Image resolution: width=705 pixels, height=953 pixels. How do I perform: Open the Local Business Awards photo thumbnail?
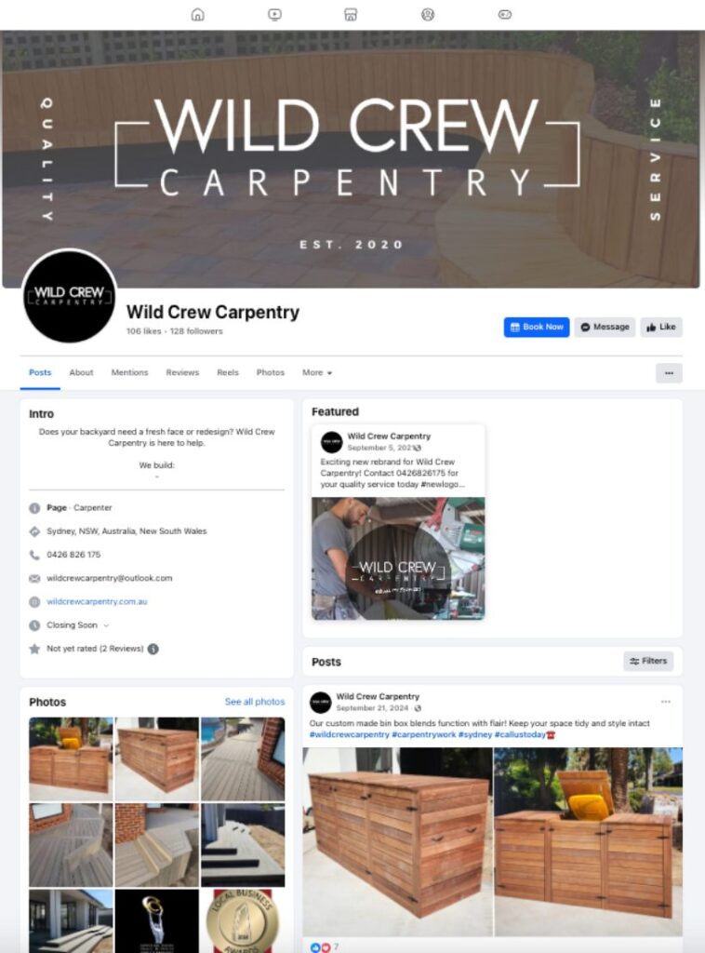tap(243, 920)
